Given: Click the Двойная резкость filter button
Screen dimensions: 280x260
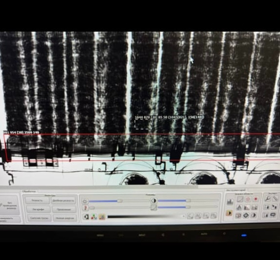Looking at the screenshot, I should click(x=64, y=201).
